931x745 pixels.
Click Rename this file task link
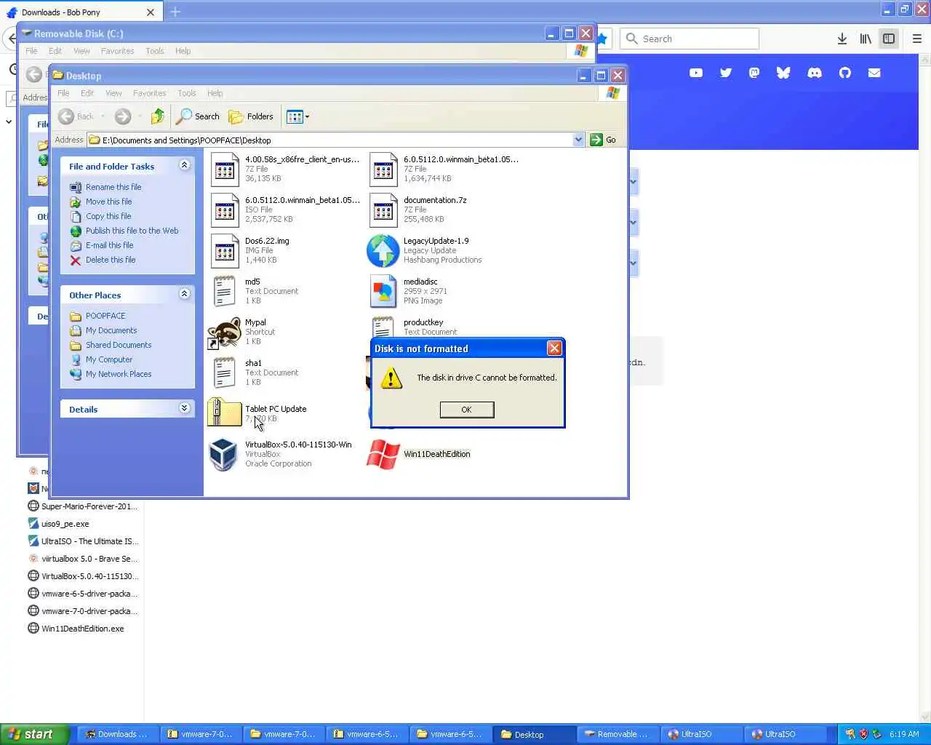pyautogui.click(x=113, y=187)
